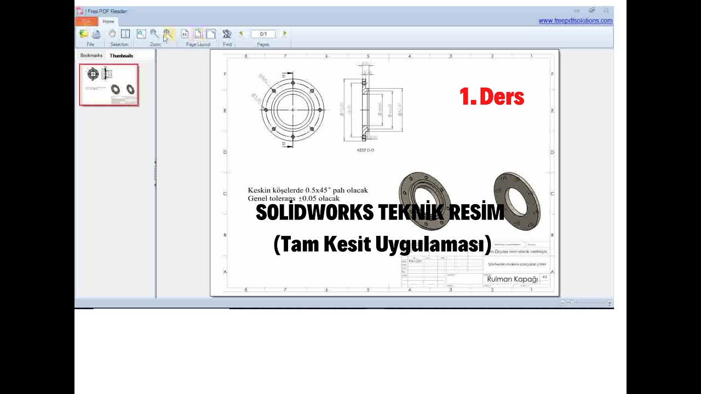The height and width of the screenshot is (394, 701).
Task: Click the 'Rulman Kapağı' title text
Action: point(512,279)
